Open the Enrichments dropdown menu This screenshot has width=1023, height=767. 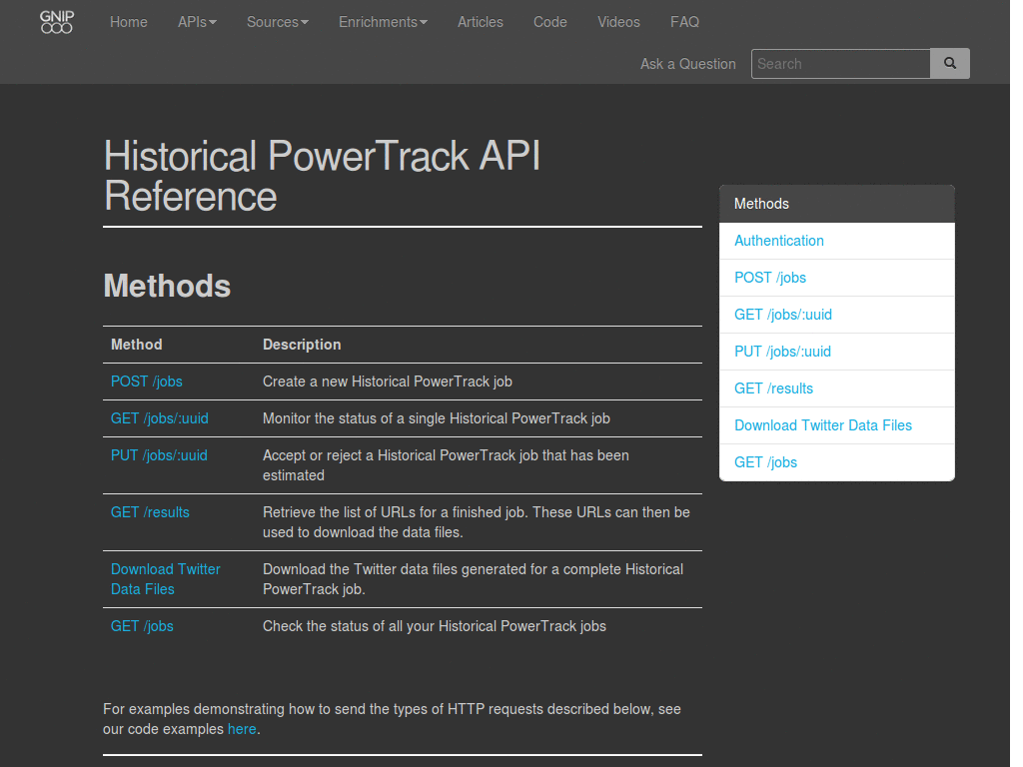(383, 22)
